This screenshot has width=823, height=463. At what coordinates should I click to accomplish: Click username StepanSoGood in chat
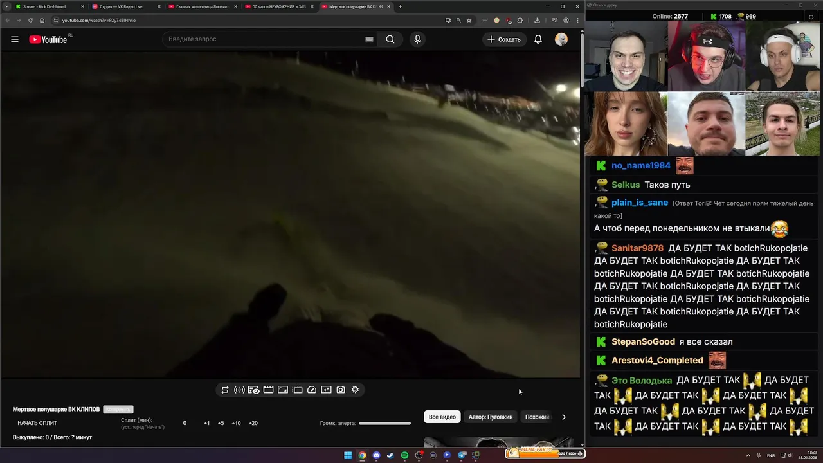[643, 341]
